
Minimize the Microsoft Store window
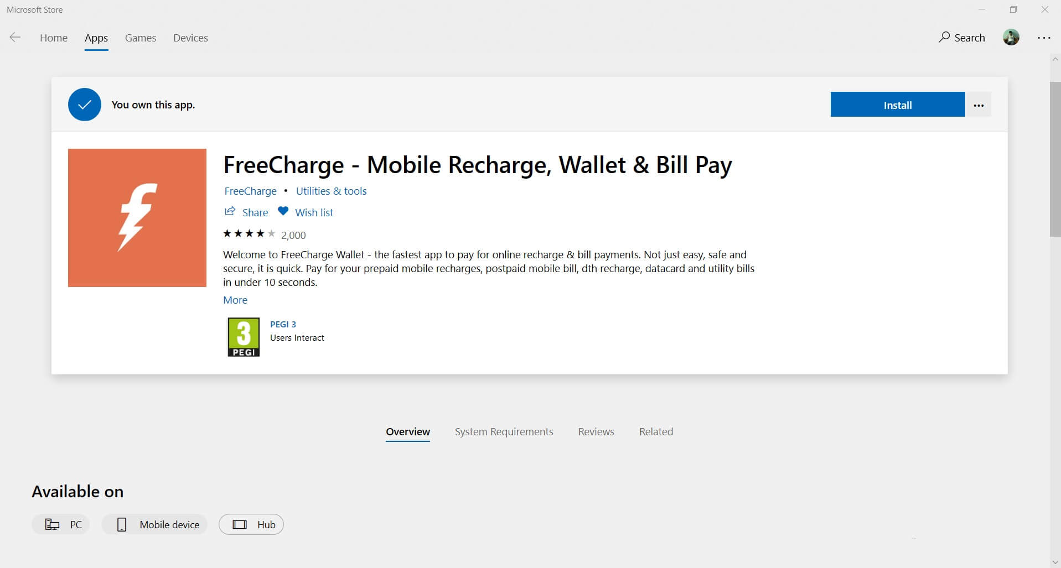click(x=982, y=9)
